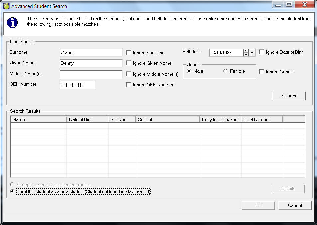Select the Female gender radio button
The width and height of the screenshot is (317, 225).
tap(226, 71)
